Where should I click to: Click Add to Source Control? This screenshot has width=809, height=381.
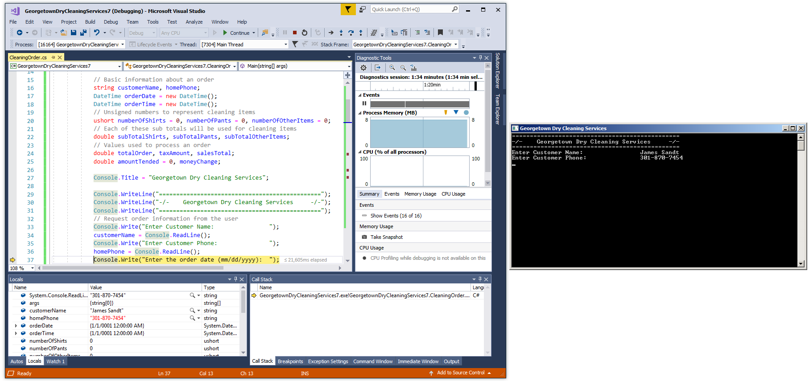point(460,373)
